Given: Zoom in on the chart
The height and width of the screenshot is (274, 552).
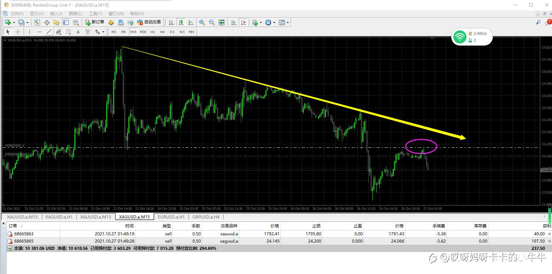Looking at the screenshot, I should [x=202, y=22].
